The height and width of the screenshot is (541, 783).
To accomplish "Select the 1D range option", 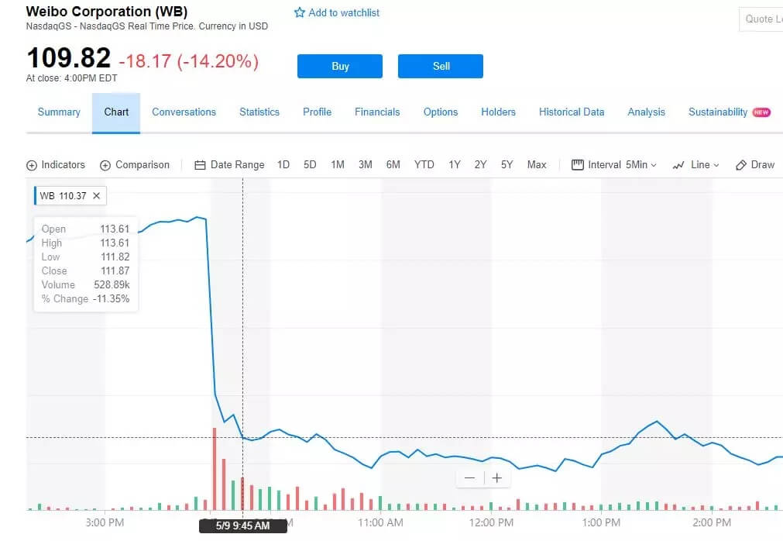I will point(283,165).
